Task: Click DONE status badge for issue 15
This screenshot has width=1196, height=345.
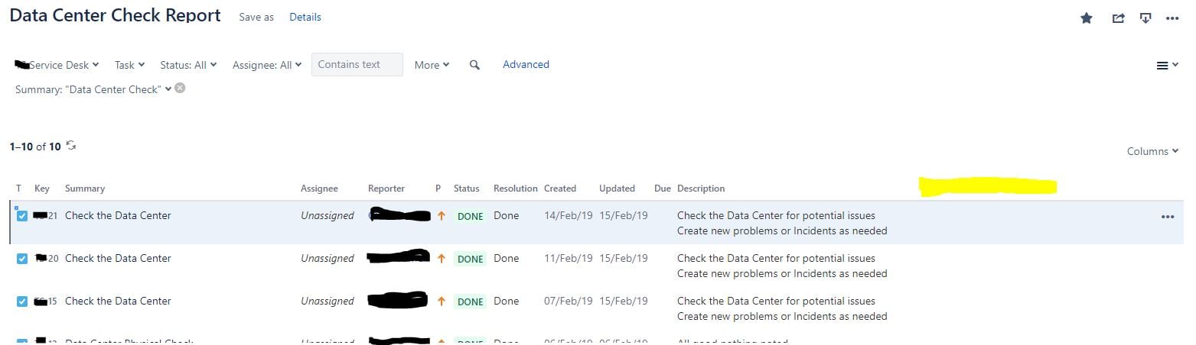Action: (471, 302)
